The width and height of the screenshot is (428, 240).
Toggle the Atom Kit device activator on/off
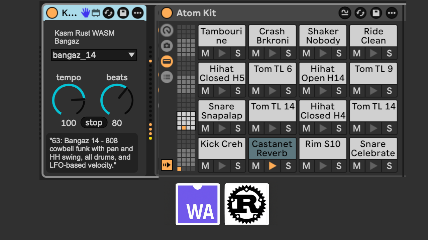pyautogui.click(x=167, y=13)
